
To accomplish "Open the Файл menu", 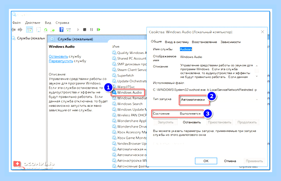I will 16,23.
